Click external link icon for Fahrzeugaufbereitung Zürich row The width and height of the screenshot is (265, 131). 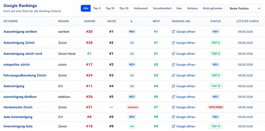click(x=173, y=75)
